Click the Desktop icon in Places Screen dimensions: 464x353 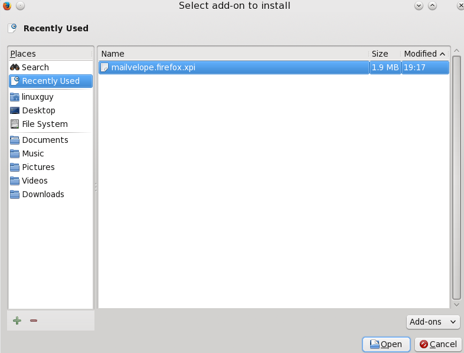click(x=15, y=110)
